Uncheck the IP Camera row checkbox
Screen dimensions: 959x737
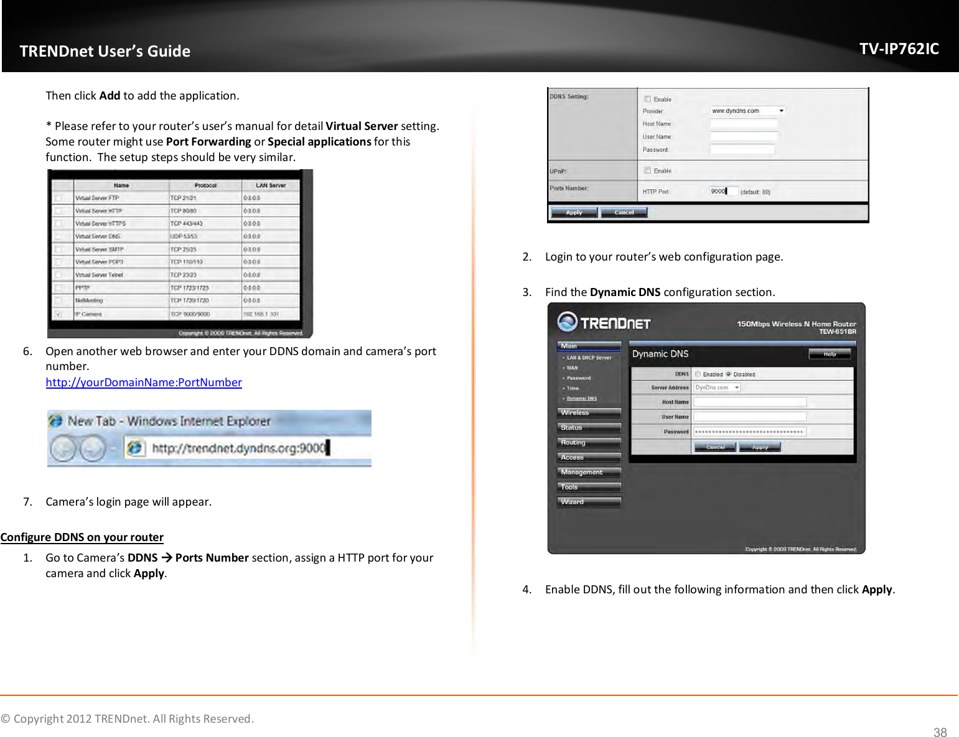pyautogui.click(x=58, y=314)
